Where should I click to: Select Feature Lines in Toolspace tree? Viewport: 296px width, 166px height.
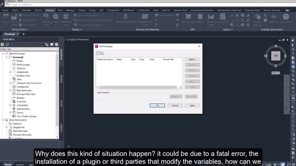point(23,76)
